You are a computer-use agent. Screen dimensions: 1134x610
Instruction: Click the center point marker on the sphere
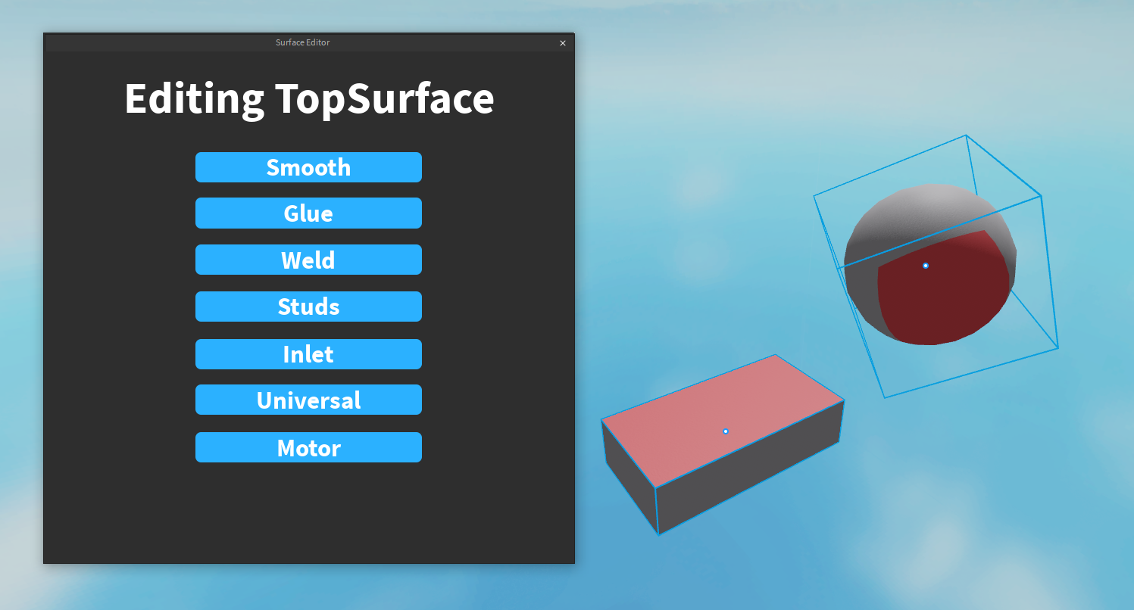(x=925, y=266)
